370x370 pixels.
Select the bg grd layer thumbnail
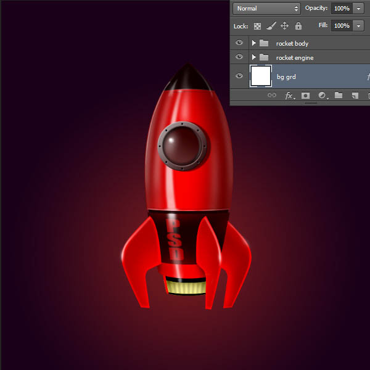point(261,76)
